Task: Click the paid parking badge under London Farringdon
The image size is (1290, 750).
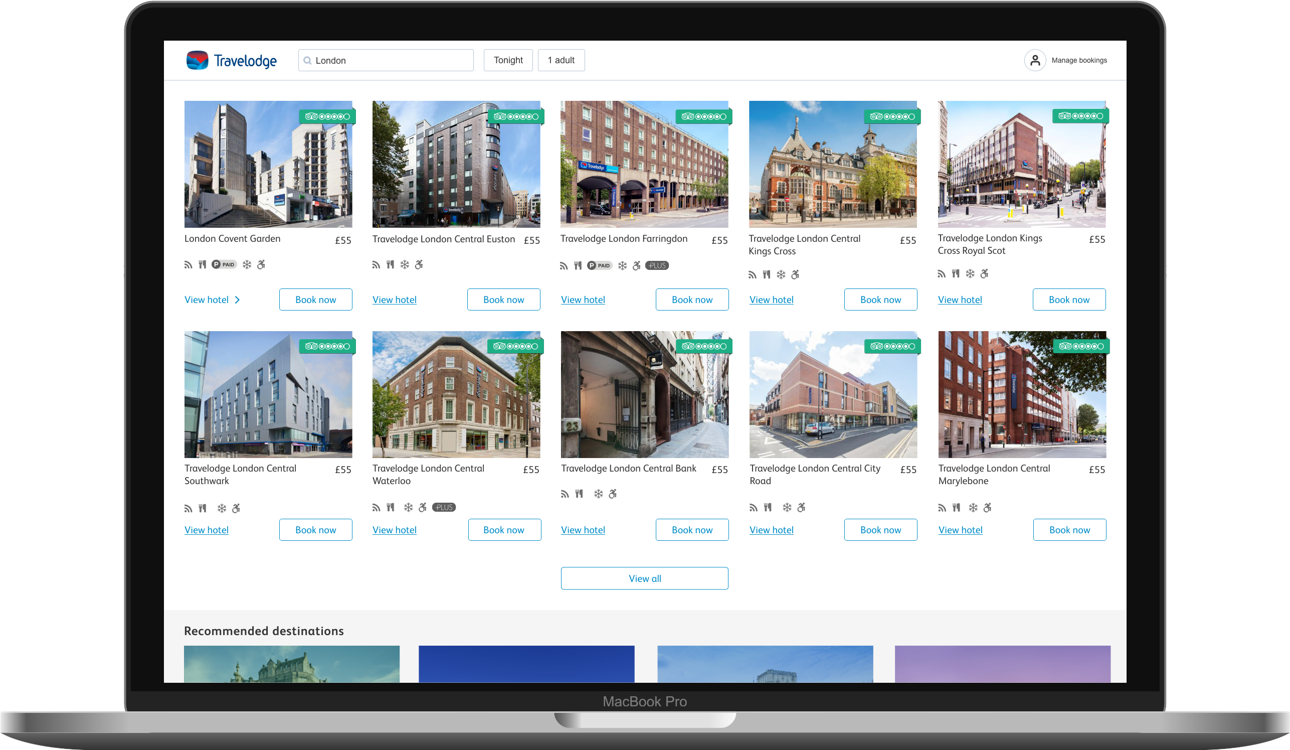Action: pos(600,265)
